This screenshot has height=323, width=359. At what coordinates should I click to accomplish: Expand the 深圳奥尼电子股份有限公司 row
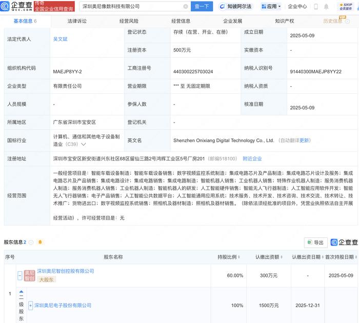(x=30, y=306)
